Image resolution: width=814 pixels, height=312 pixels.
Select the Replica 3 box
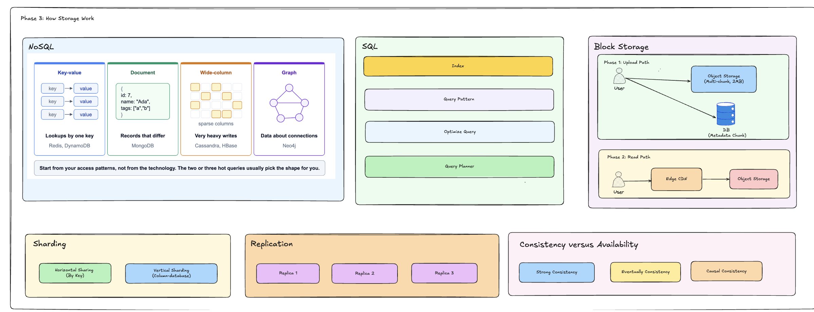point(444,273)
